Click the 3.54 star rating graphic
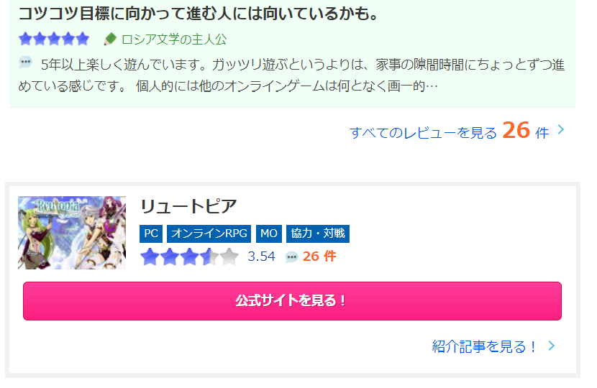 point(190,257)
